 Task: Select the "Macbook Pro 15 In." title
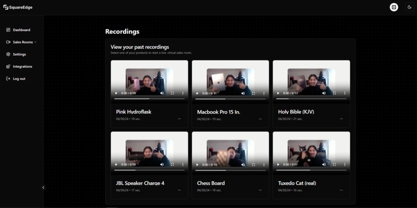click(x=219, y=112)
